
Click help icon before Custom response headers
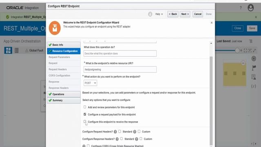(x=137, y=139)
